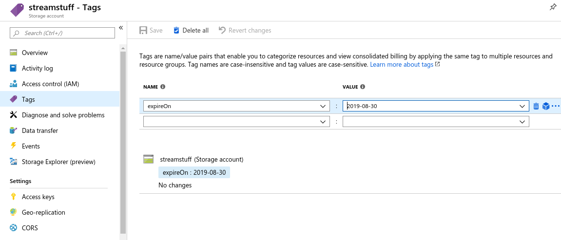Click the VALUE column info icon

point(363,87)
